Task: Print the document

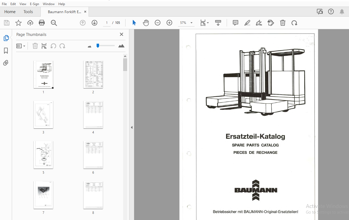Action: (x=42, y=23)
